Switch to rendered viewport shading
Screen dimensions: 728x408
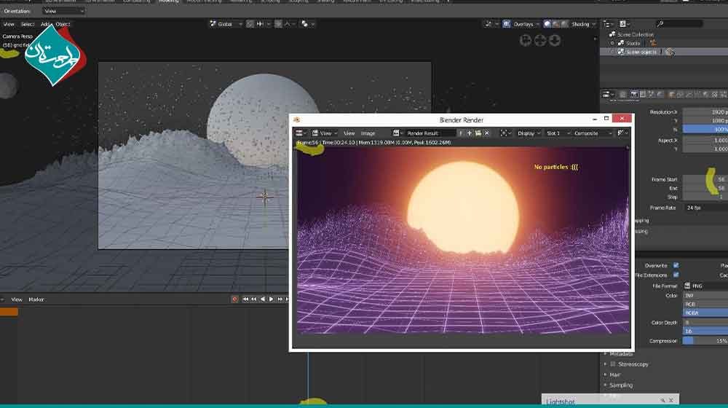(x=565, y=24)
